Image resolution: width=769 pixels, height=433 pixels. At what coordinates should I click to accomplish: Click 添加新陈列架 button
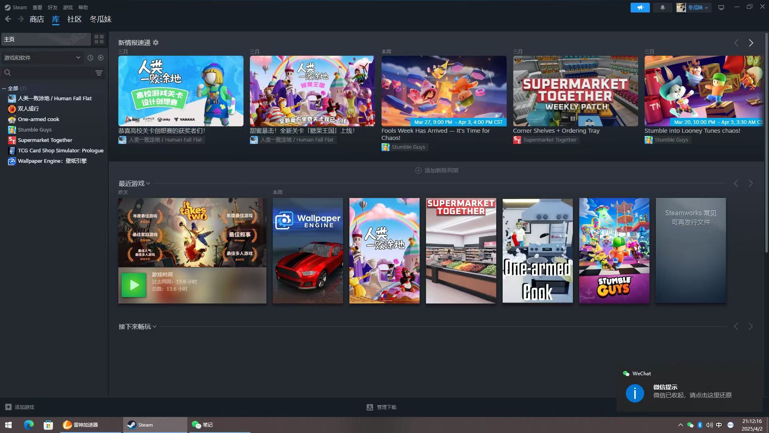pyautogui.click(x=436, y=170)
